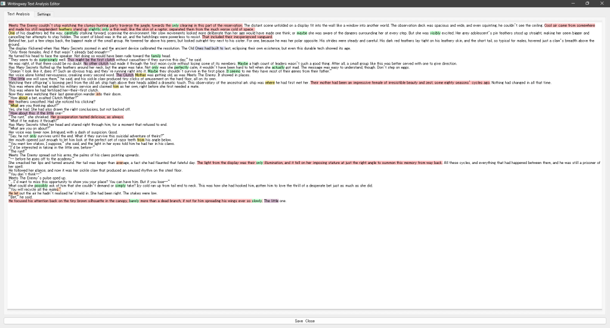Click the green highlighted word "barely"
610x328 pixels.
pos(134,201)
